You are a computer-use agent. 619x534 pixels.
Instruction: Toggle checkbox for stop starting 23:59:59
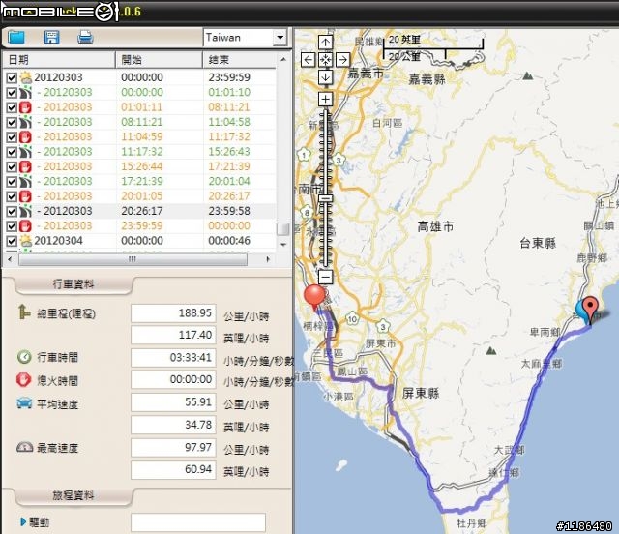click(12, 226)
